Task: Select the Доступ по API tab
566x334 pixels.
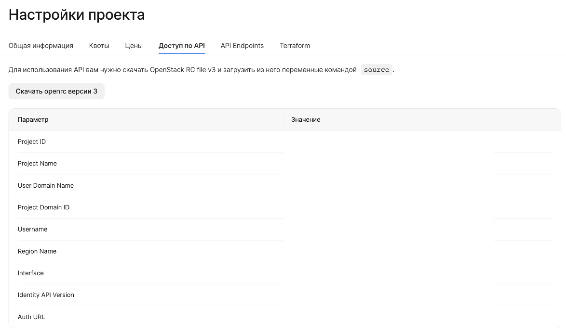Action: pos(182,46)
